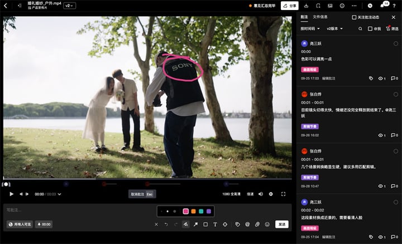Select the arrow annotation tool
402x244 pixels.
coord(195,225)
